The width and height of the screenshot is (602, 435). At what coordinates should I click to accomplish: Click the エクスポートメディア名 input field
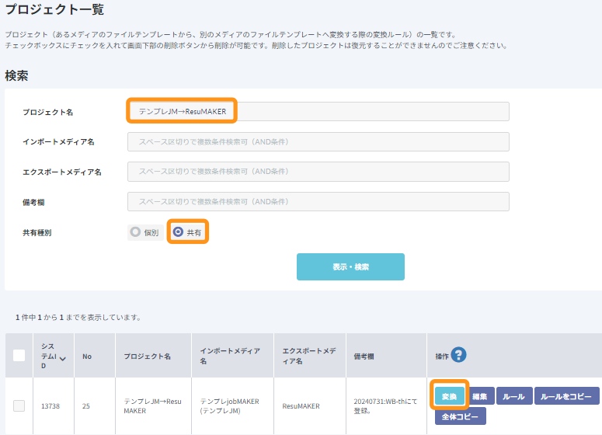tap(318, 172)
